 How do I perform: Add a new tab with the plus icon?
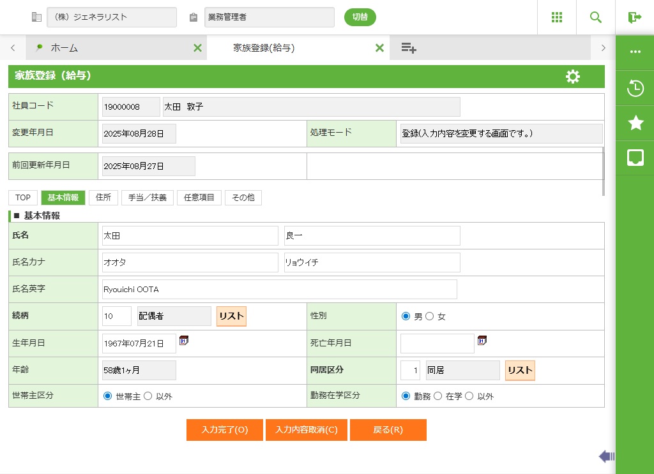coord(409,48)
